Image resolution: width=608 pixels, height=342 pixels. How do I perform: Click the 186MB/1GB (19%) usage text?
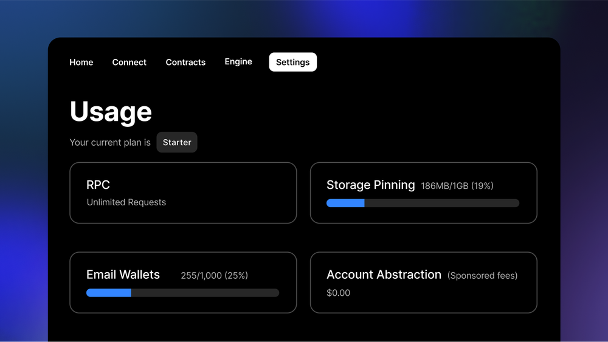pyautogui.click(x=457, y=186)
